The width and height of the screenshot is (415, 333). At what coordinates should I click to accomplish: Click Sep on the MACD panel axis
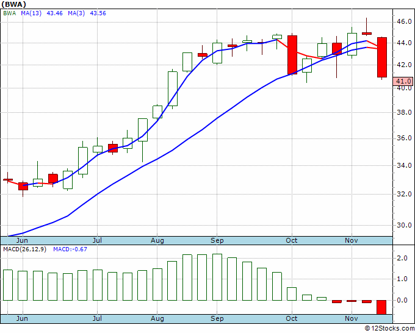(x=217, y=318)
